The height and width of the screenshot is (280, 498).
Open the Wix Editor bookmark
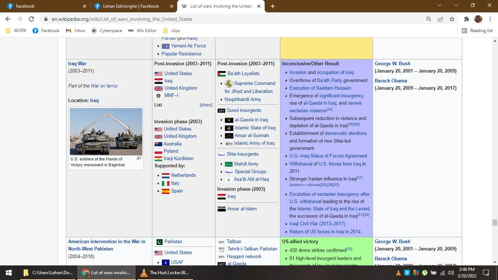point(142,31)
